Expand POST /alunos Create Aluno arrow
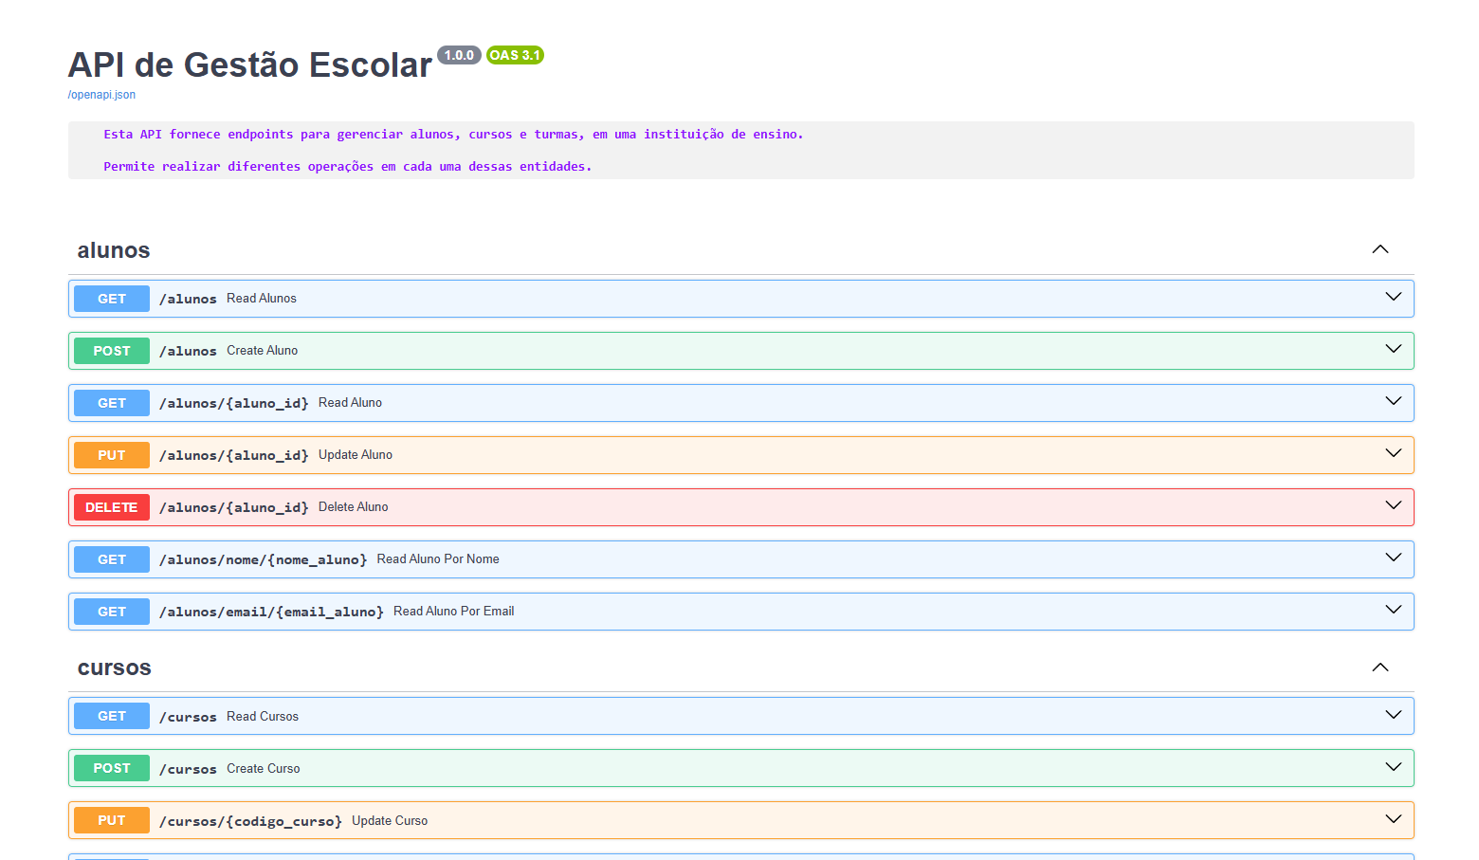Image resolution: width=1479 pixels, height=860 pixels. (1393, 350)
